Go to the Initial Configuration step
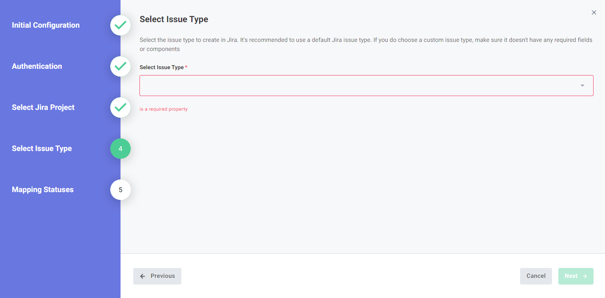The image size is (605, 298). [x=45, y=25]
